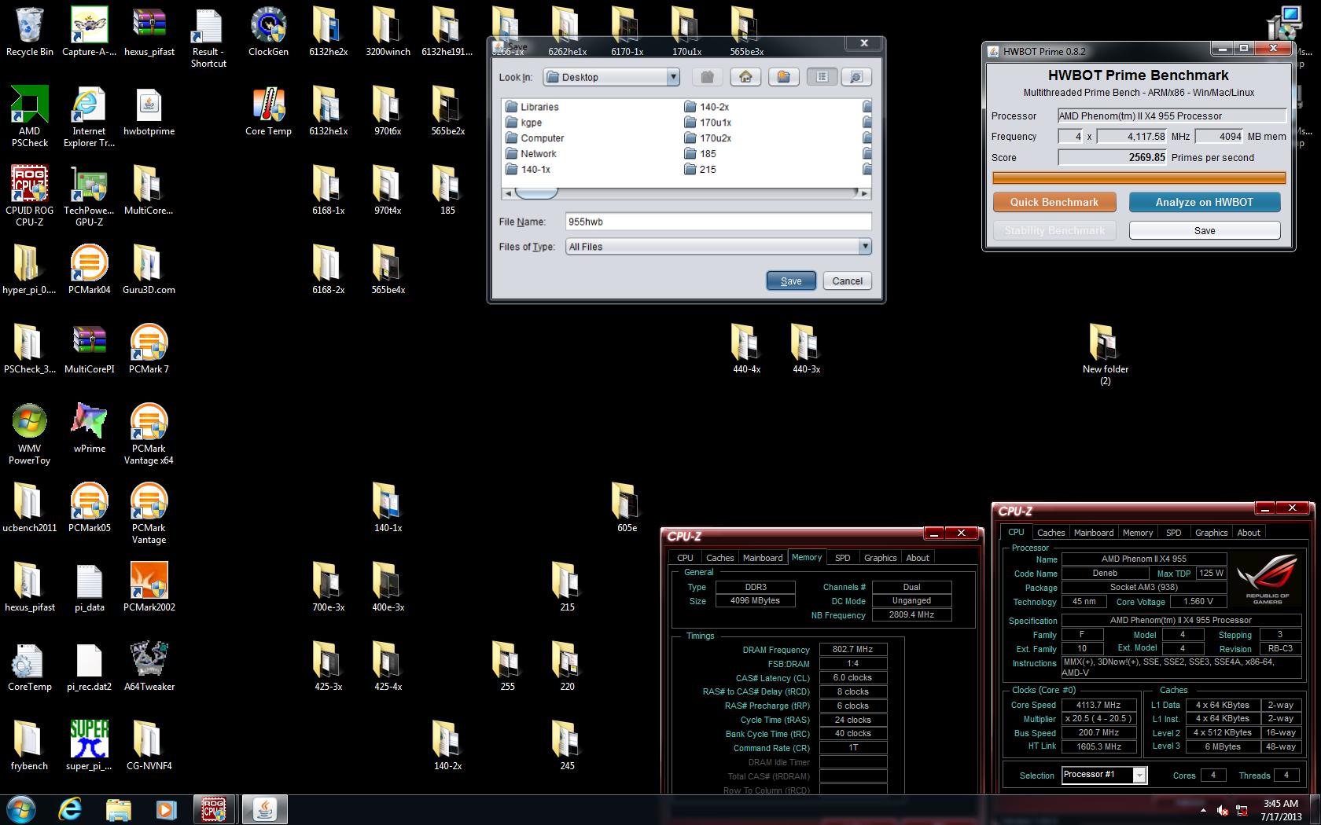Click Analyze on HWBOT button
This screenshot has width=1321, height=825.
[1205, 202]
